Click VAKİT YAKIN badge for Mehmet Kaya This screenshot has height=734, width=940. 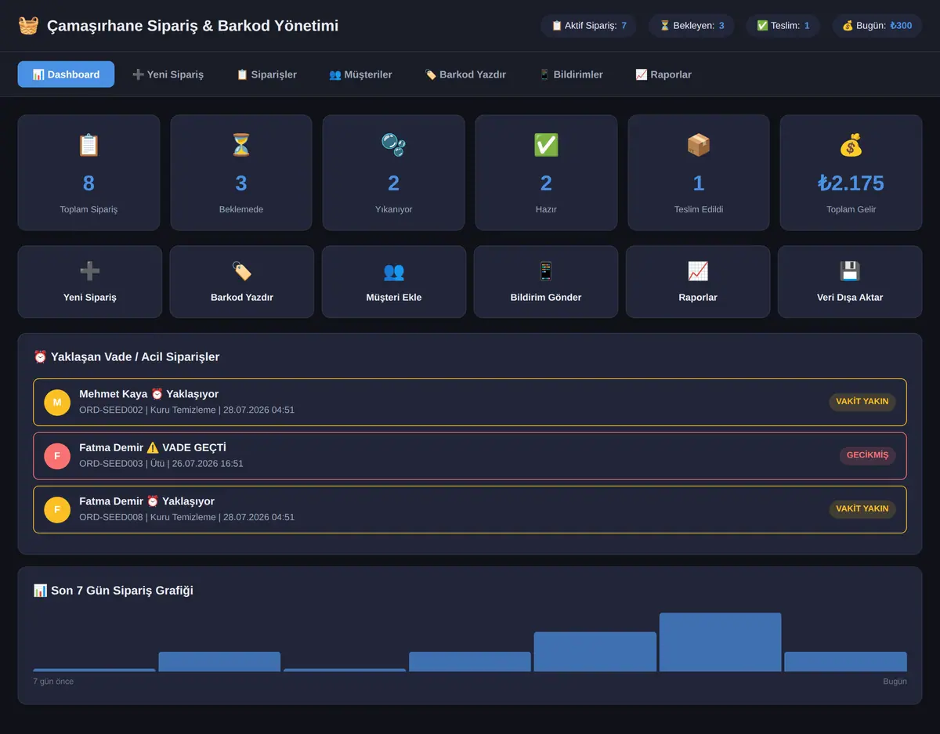pos(862,401)
